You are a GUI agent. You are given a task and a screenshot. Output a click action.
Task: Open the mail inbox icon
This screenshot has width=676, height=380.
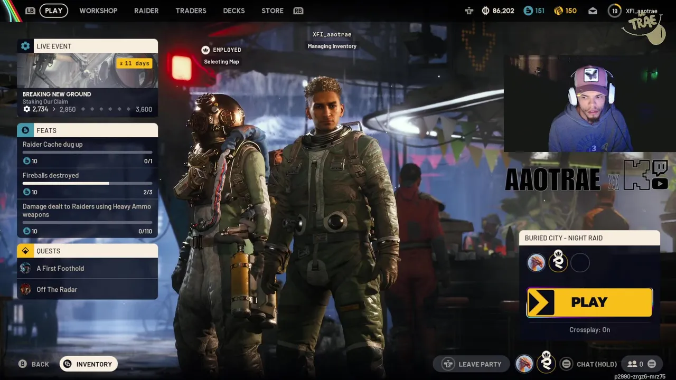pos(593,11)
